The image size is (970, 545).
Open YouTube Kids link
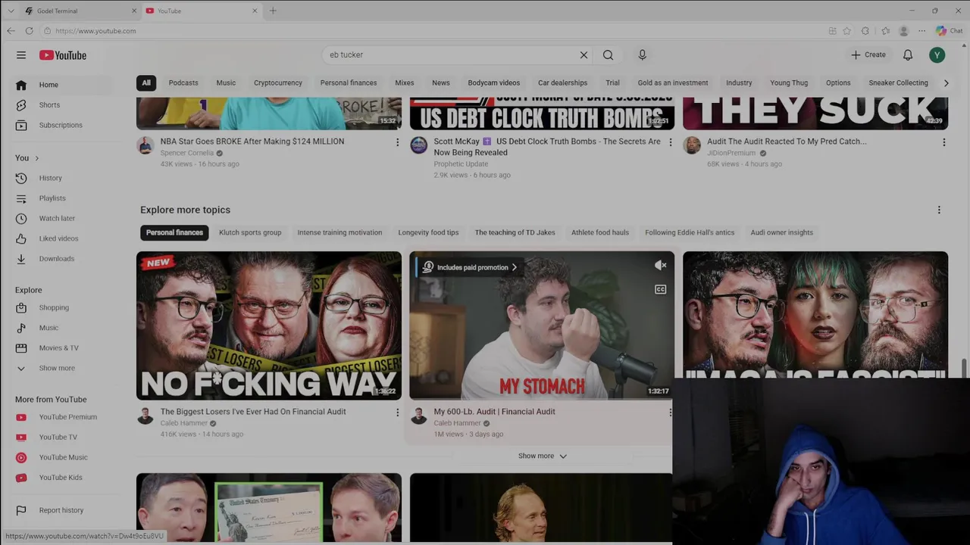62,478
